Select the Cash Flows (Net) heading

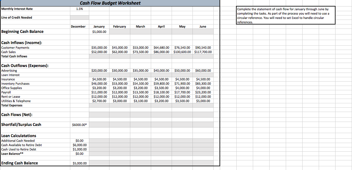coord(17,115)
